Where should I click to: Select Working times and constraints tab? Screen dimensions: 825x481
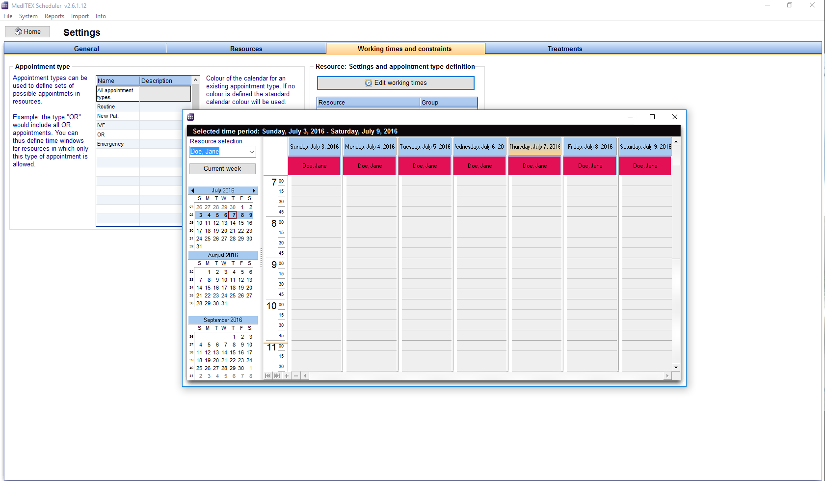pos(405,49)
